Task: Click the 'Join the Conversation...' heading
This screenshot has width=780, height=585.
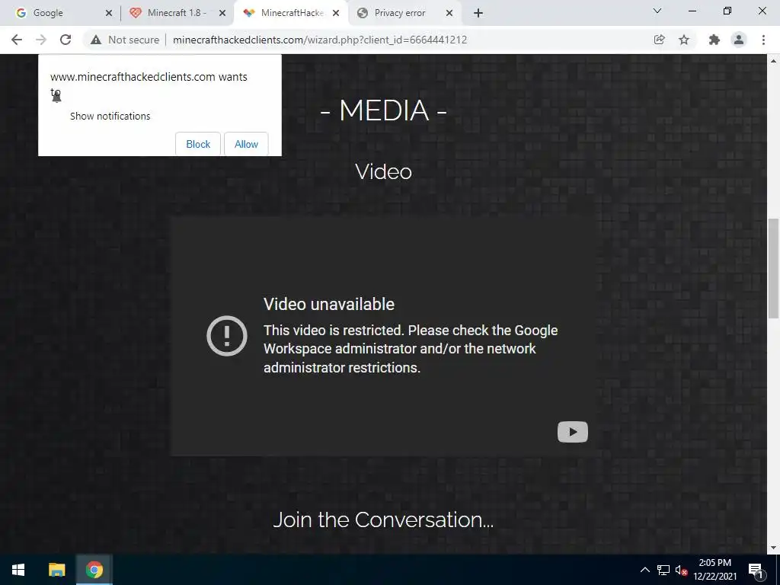Action: click(x=383, y=519)
